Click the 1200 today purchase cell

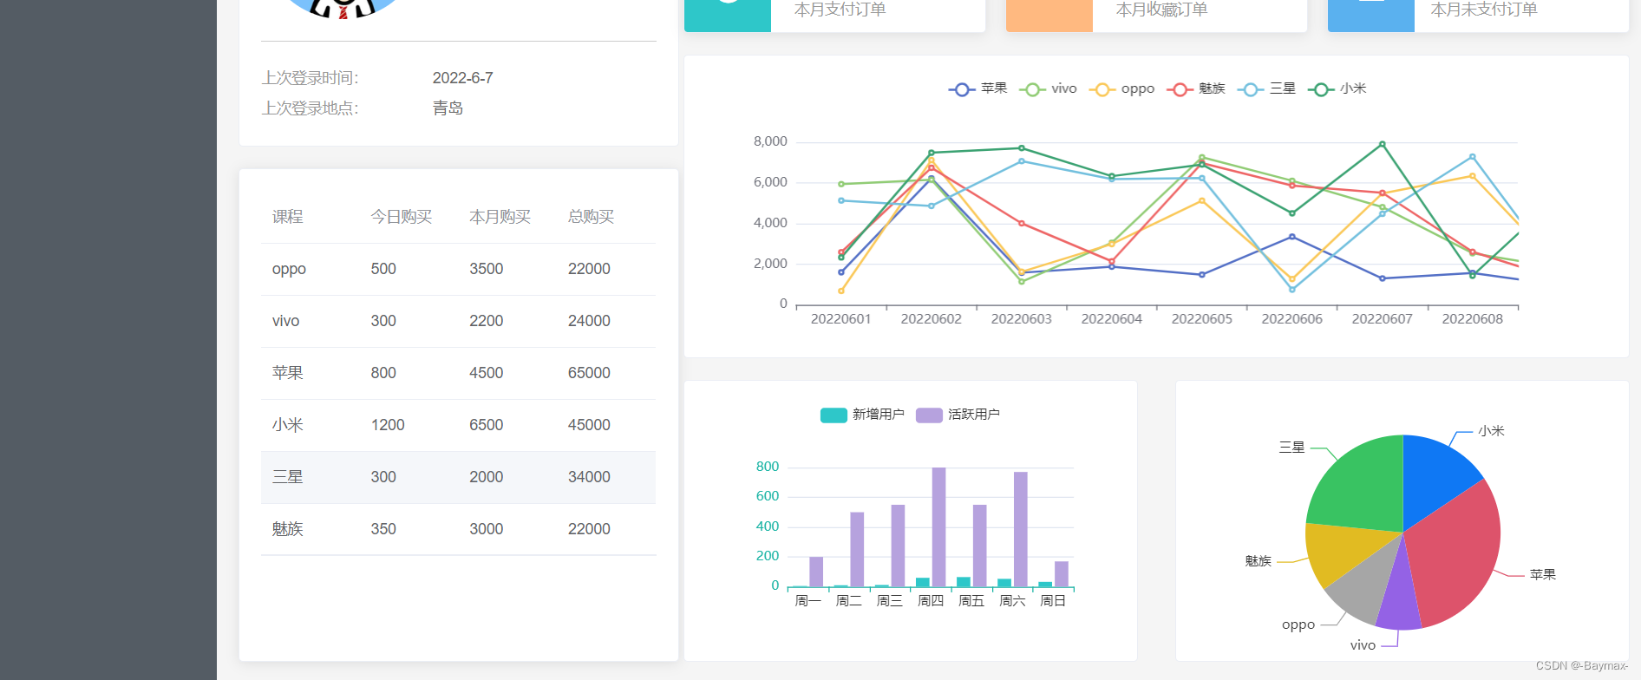[x=388, y=425]
